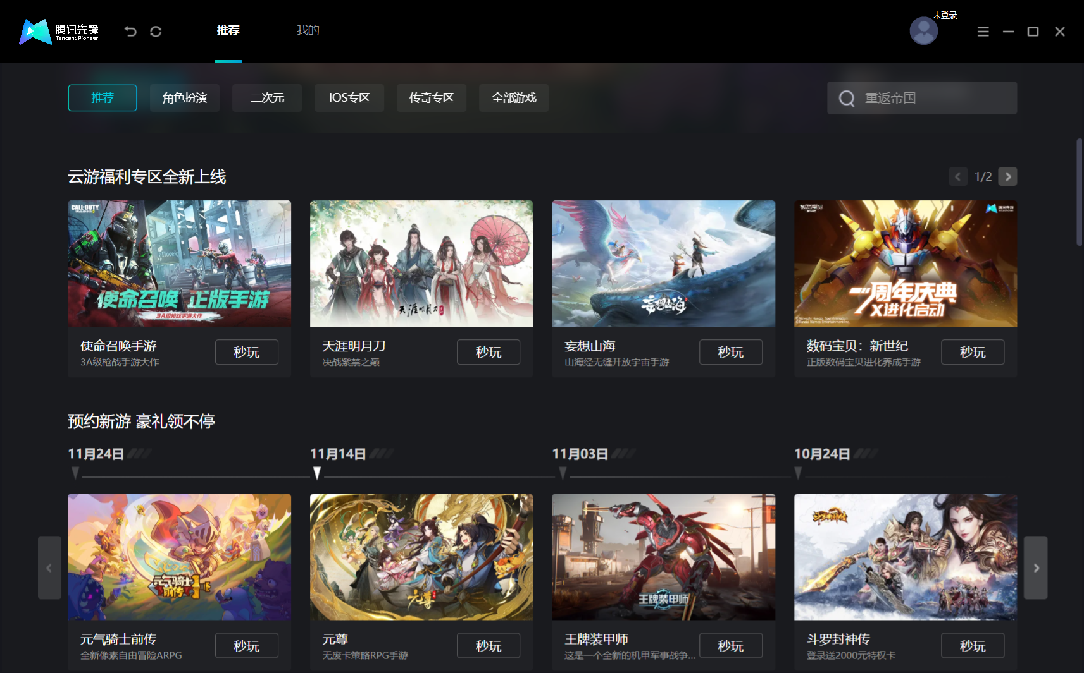Screen dimensions: 1084x673
Task: Open the 元尊 cover image
Action: (x=421, y=557)
